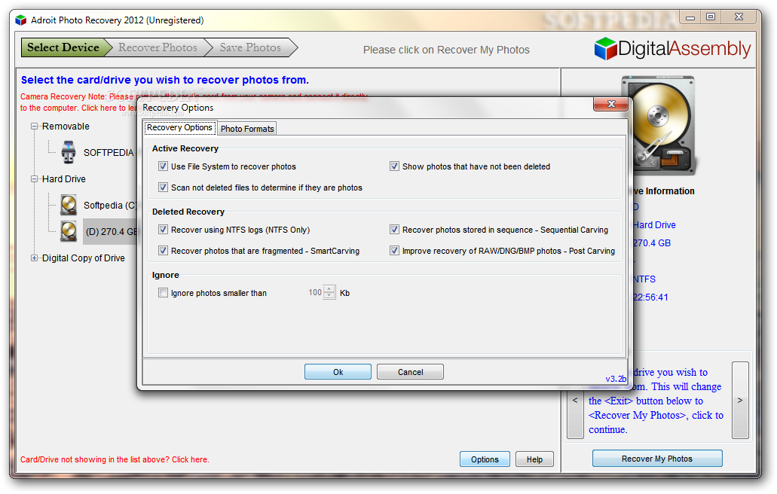
Task: Toggle Sequential Carving checkbox
Action: (x=394, y=230)
